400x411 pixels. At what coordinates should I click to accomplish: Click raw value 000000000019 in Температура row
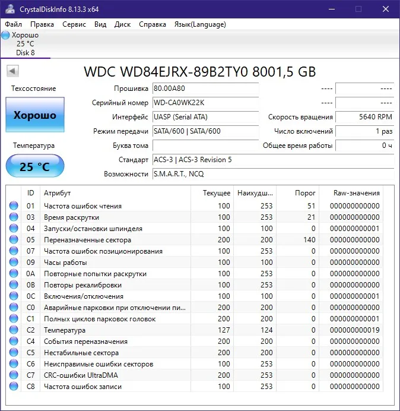355,330
